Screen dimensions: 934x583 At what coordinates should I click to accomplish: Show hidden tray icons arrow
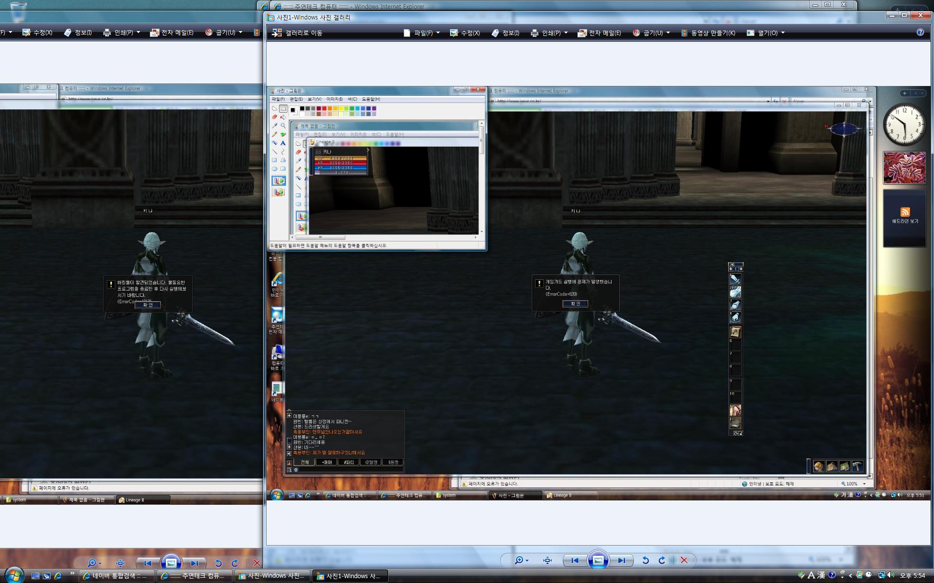[850, 576]
